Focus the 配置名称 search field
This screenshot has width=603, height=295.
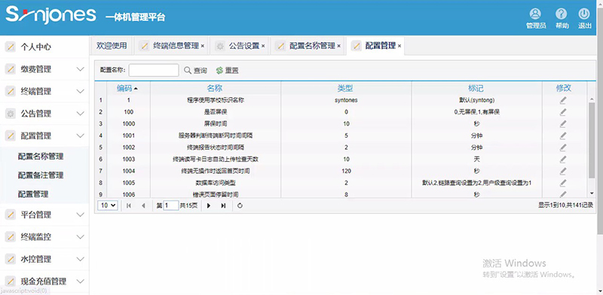coord(154,70)
